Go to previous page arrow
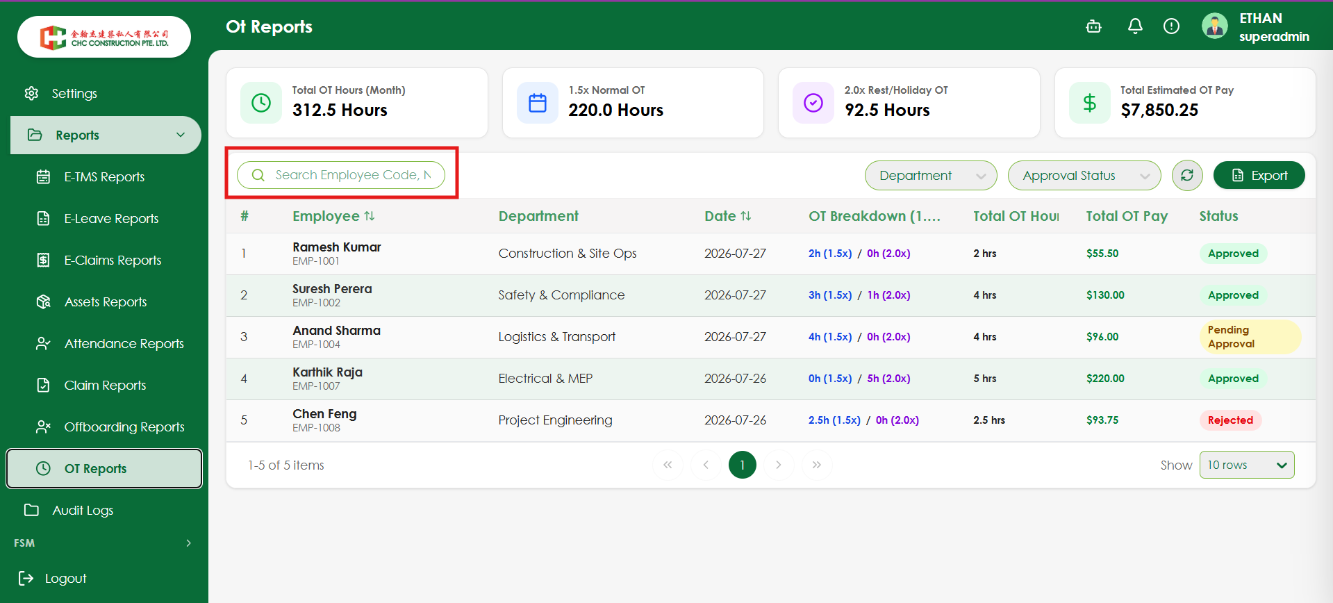1333x603 pixels. (706, 465)
